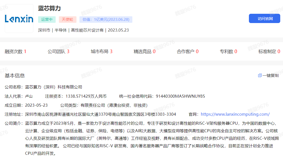Click the 基本信息 section heading
The width and height of the screenshot is (283, 160).
pyautogui.click(x=15, y=76)
